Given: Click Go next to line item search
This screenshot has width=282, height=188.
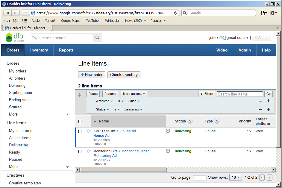Looking at the screenshot, I should tap(268, 94).
